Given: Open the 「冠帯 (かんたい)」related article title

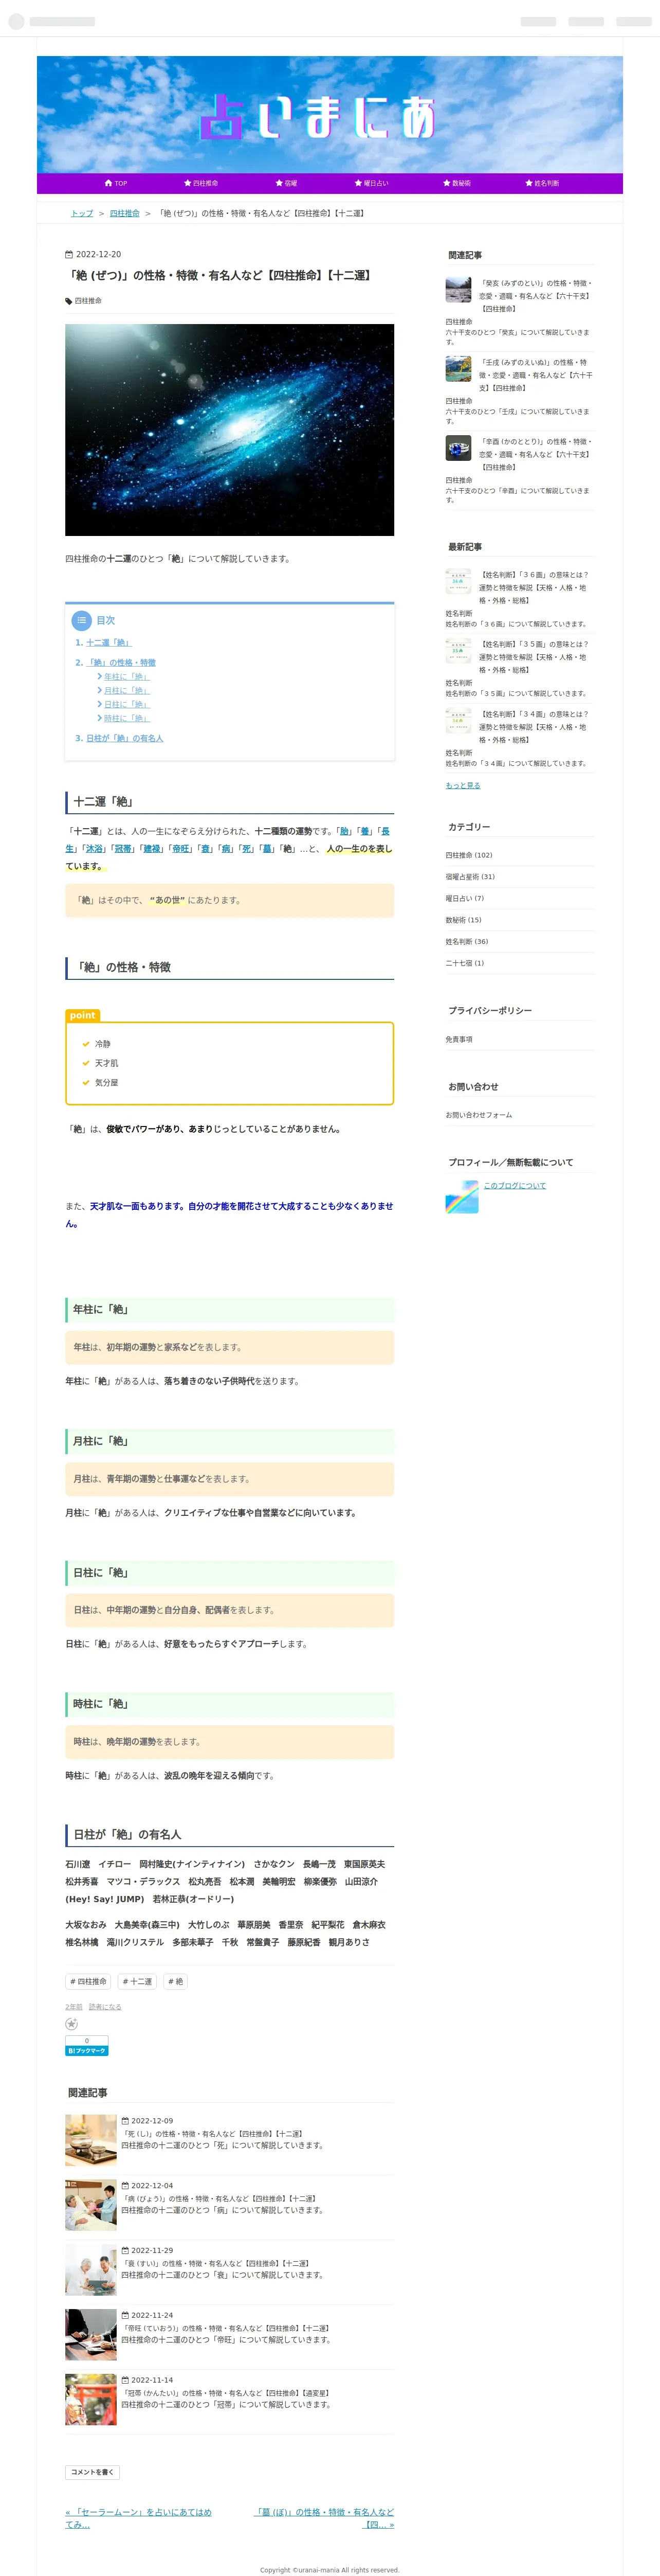Looking at the screenshot, I should [x=225, y=2393].
